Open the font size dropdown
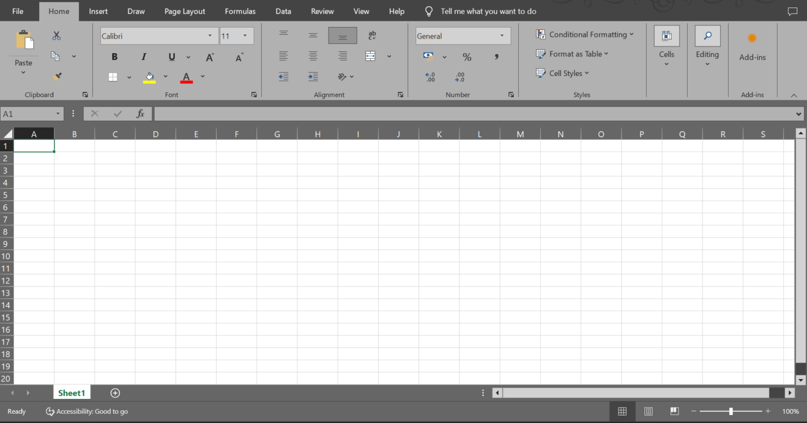This screenshot has width=807, height=423. point(245,36)
